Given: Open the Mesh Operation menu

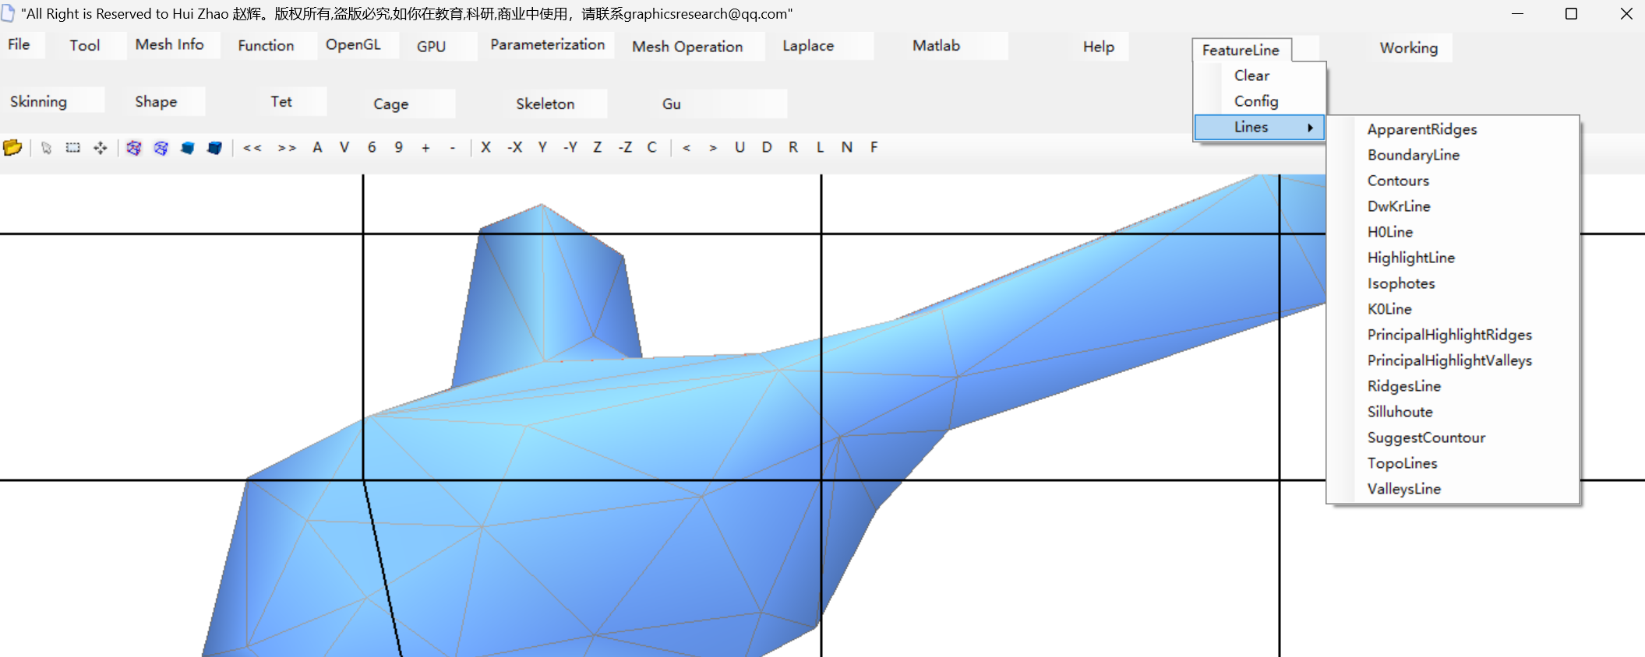Looking at the screenshot, I should point(687,46).
